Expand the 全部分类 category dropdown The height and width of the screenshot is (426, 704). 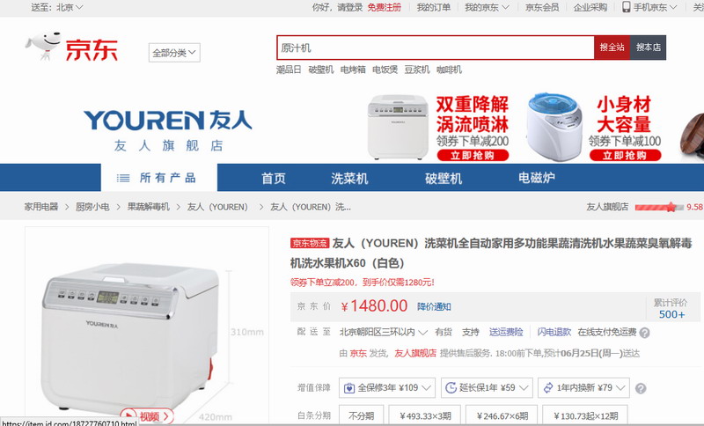pyautogui.click(x=174, y=53)
